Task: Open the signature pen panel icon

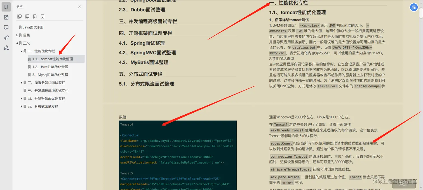Action: click(6, 48)
